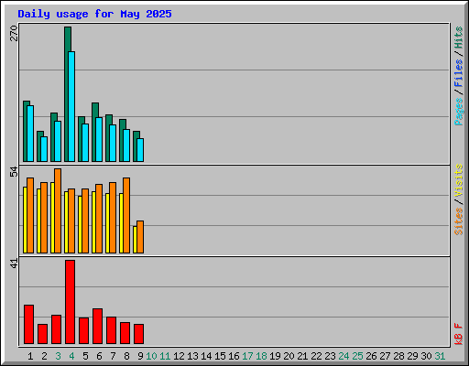Click the cyan bar for day 1
The height and width of the screenshot is (366, 469).
click(30, 134)
